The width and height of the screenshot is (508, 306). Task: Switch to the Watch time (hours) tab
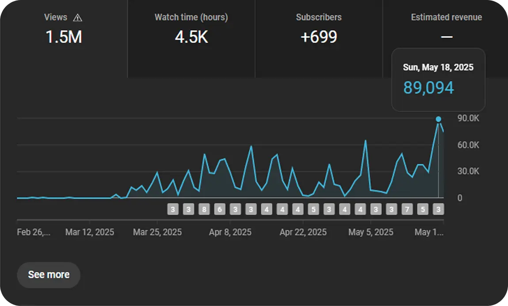(191, 39)
